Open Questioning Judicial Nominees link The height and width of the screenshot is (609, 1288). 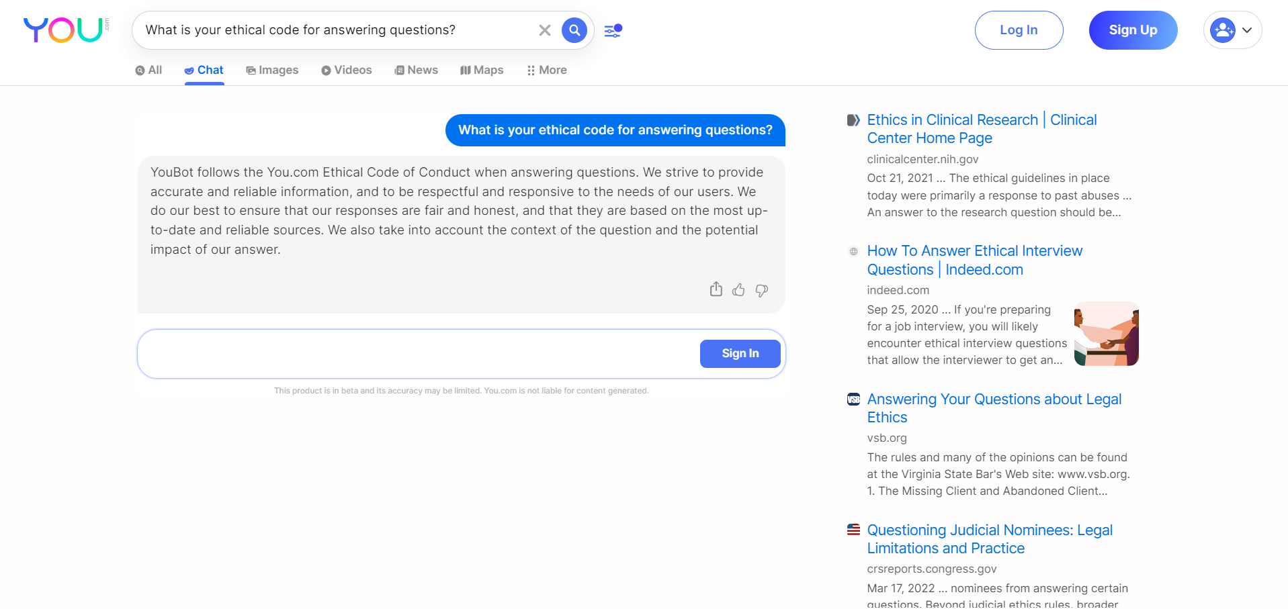click(x=990, y=539)
